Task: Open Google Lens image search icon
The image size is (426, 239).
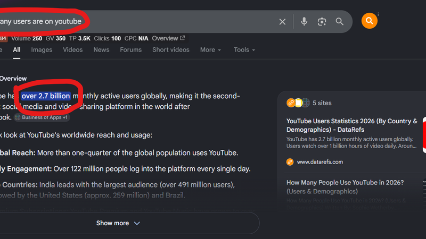Action: click(322, 22)
